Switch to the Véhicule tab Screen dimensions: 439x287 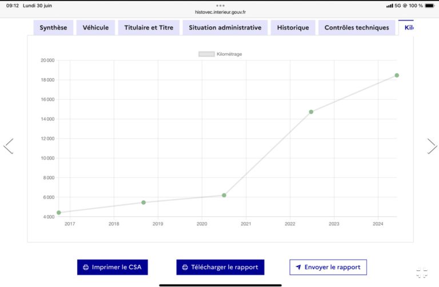(95, 27)
